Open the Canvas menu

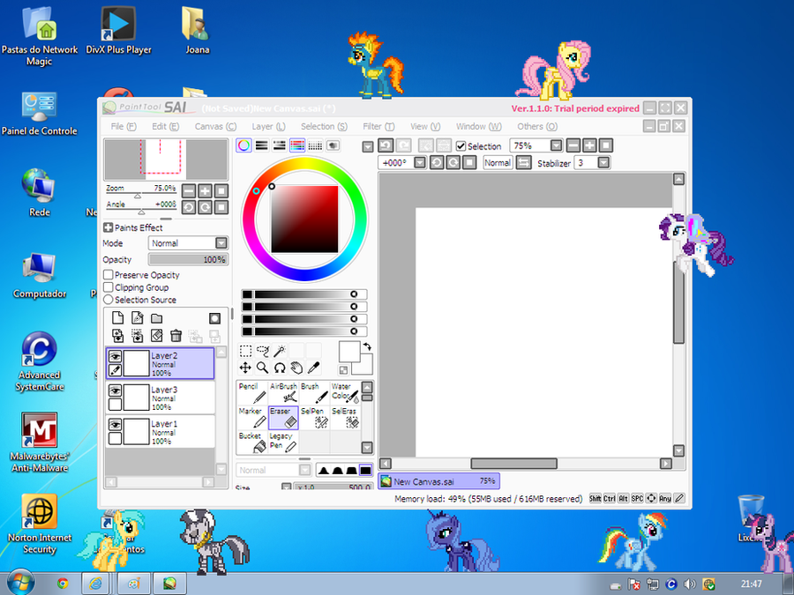216,126
